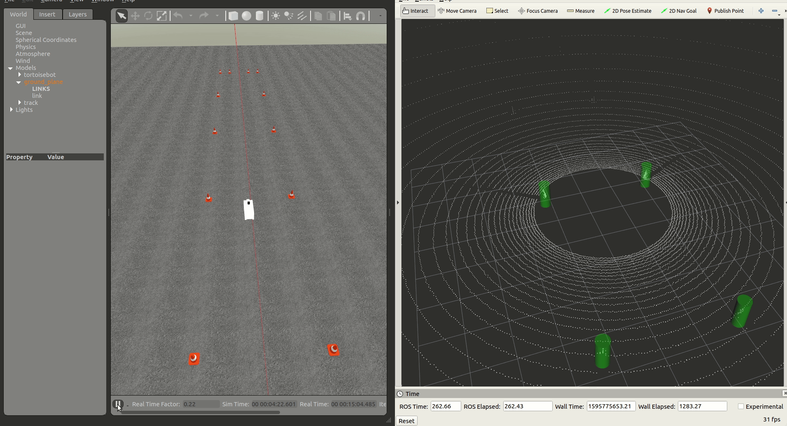Expand the tortoisebot model
Viewport: 787px width, 426px height.
point(19,75)
